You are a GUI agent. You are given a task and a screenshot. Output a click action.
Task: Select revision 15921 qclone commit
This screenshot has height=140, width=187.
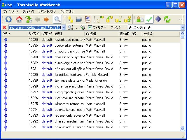(91, 127)
